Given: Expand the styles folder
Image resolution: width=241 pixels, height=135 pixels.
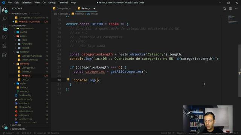Looking at the screenshot, I should point(23,84).
